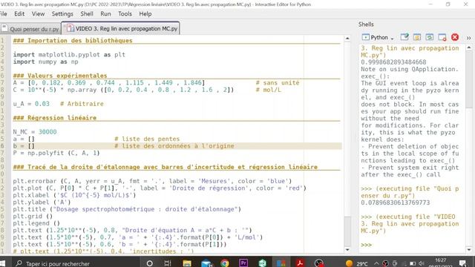Click the file icon on the VIDEO 3 tab
The height and width of the screenshot is (267, 475).
(71, 28)
